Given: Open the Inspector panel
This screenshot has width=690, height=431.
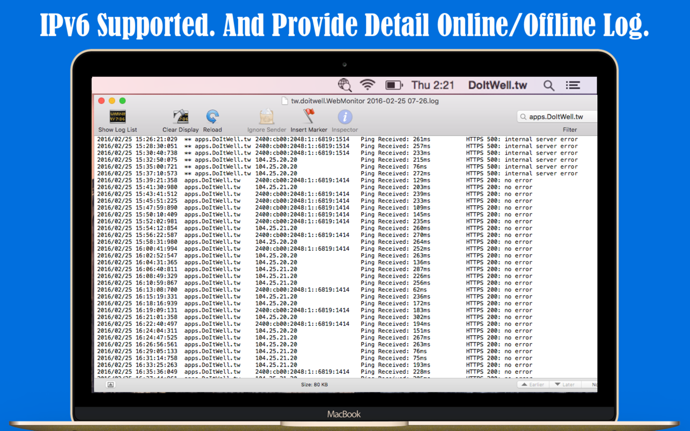Looking at the screenshot, I should 344,117.
